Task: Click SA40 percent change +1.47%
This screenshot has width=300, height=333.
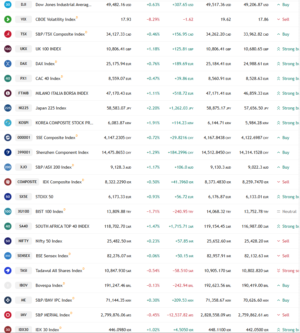Action: [x=153, y=227]
